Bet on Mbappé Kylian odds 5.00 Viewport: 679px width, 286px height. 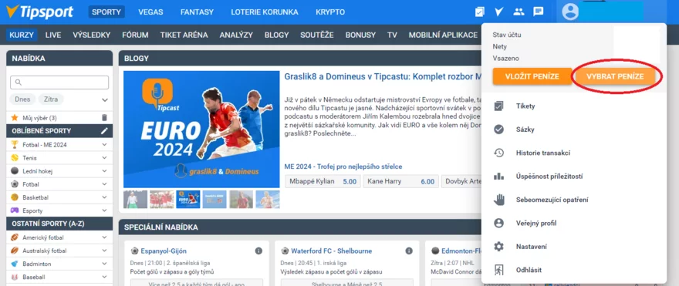(323, 181)
